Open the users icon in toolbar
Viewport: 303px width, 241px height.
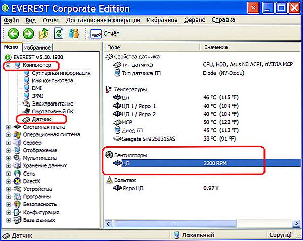(x=74, y=33)
